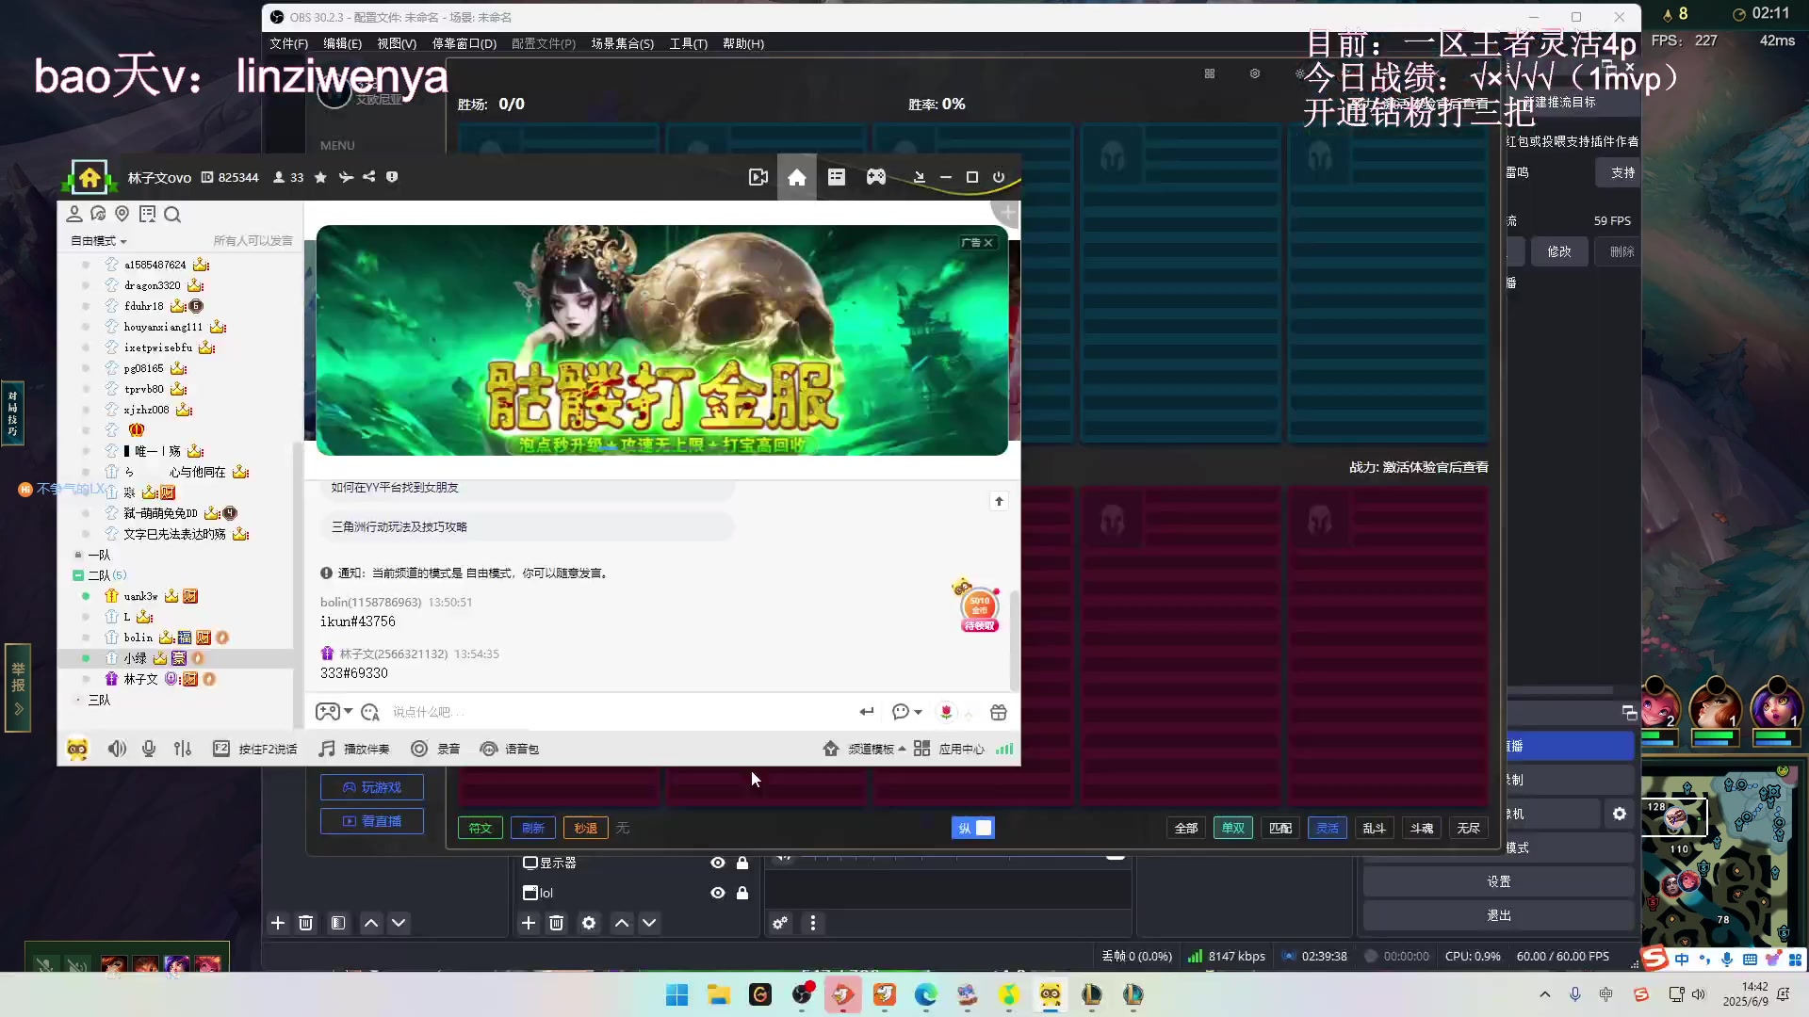Hide the lol source with eye icon

pos(718,893)
